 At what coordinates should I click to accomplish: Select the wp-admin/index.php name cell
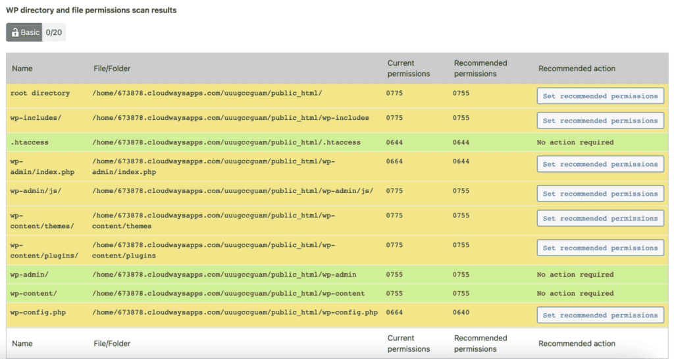[x=42, y=167]
